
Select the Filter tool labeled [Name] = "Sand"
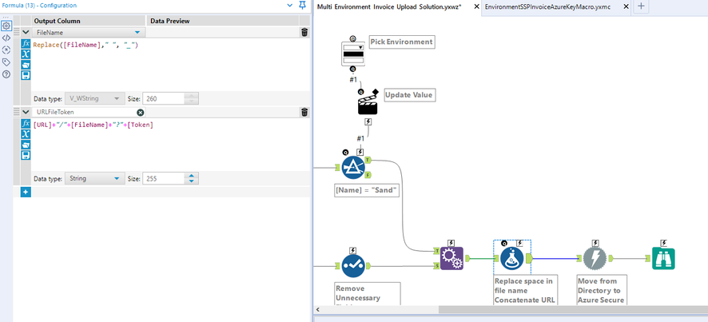[353, 168]
